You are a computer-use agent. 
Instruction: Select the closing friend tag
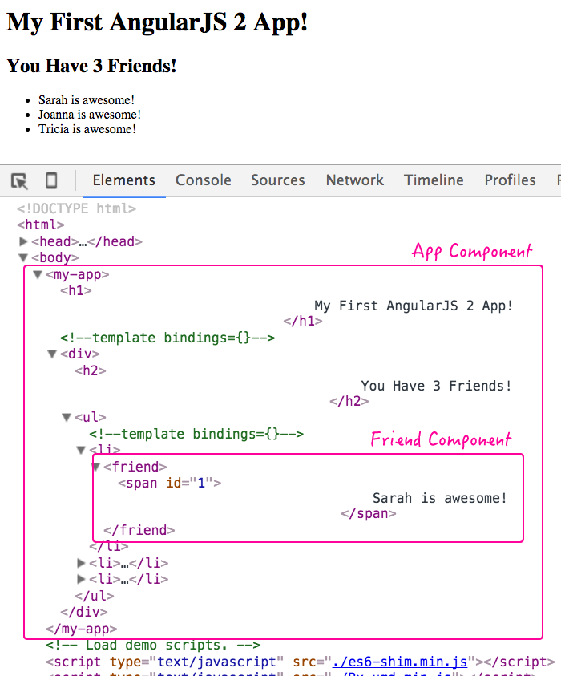pos(139,530)
